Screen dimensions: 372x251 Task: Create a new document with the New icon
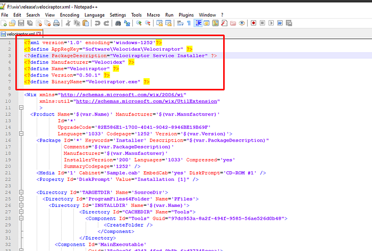(x=4, y=23)
